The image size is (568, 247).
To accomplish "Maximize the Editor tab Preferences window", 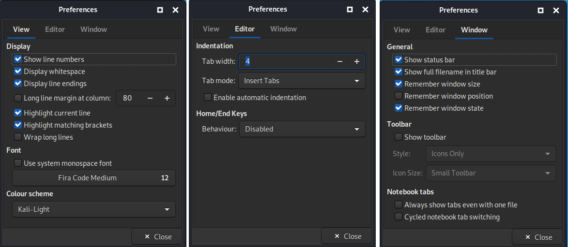I will [x=350, y=9].
